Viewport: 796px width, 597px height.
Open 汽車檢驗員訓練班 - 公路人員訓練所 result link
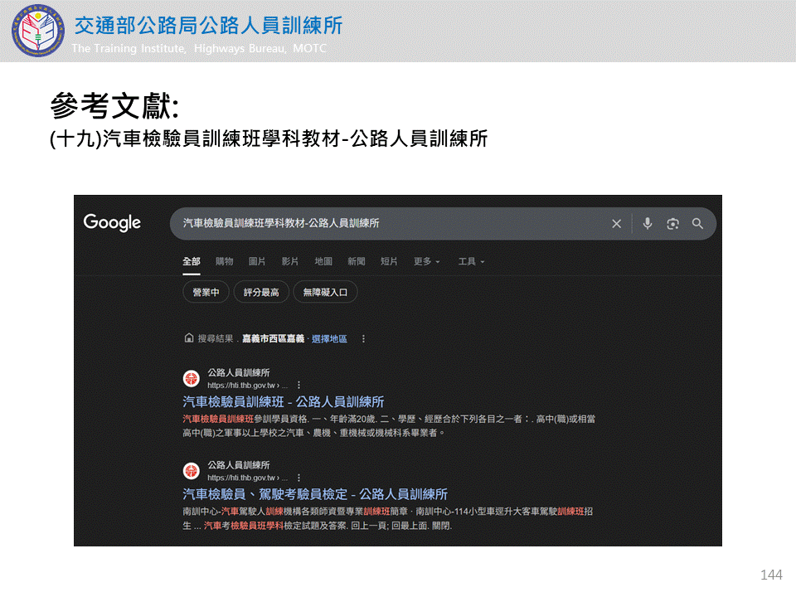click(x=284, y=402)
